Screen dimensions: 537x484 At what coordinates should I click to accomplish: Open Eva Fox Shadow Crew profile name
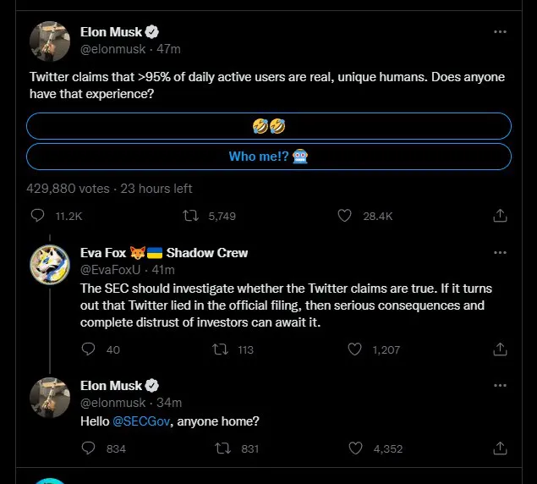[164, 253]
